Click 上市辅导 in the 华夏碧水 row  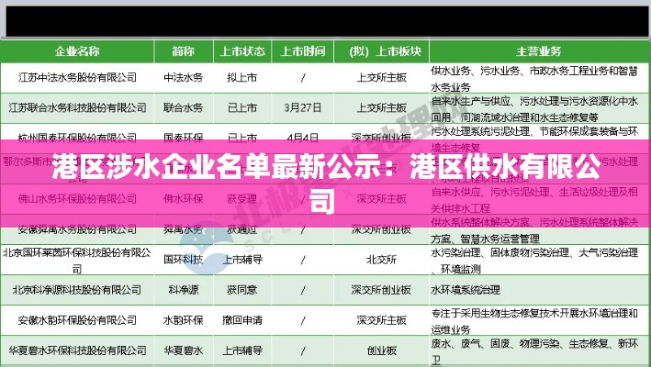coord(242,350)
